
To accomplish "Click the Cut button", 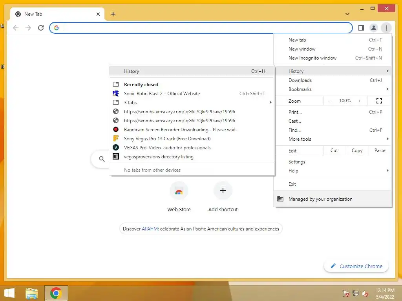I will [334, 150].
